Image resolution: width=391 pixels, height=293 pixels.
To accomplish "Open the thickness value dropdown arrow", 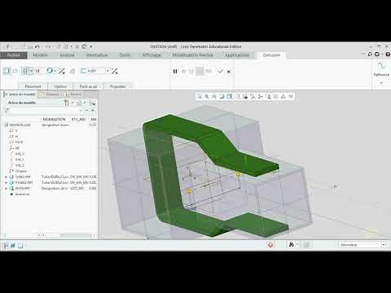I will click(108, 71).
